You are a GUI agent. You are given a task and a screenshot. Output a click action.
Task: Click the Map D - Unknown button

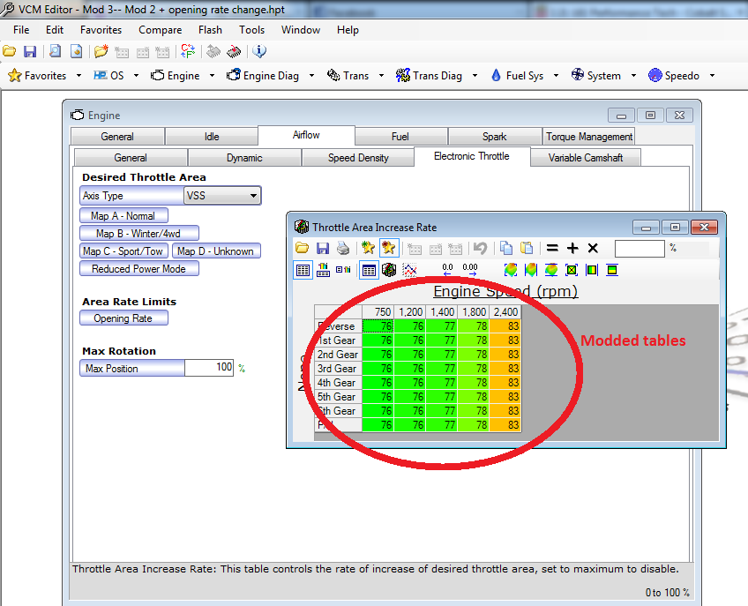pos(215,251)
